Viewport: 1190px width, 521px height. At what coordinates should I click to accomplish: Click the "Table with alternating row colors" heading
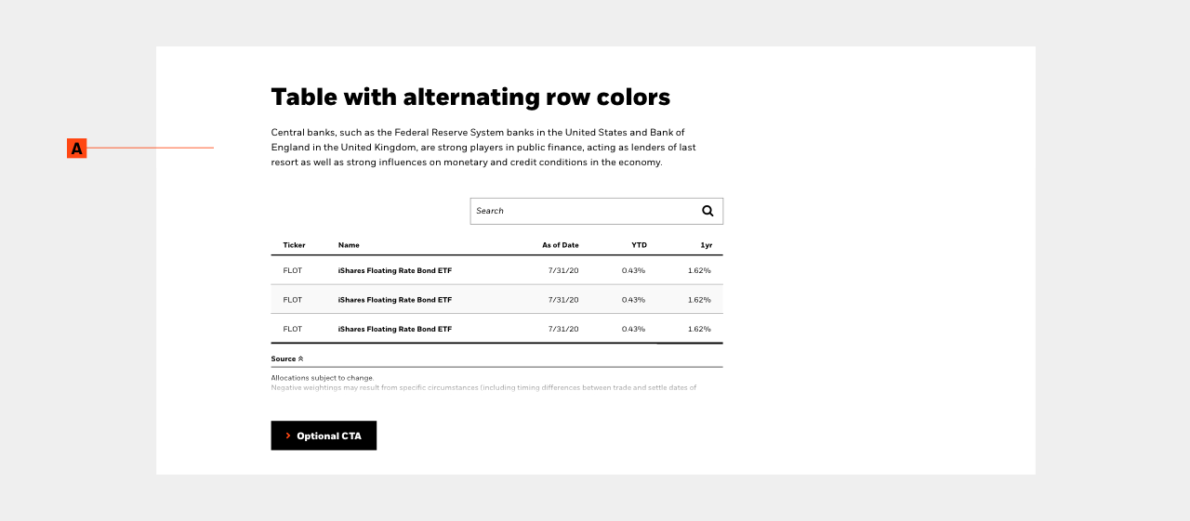point(470,98)
